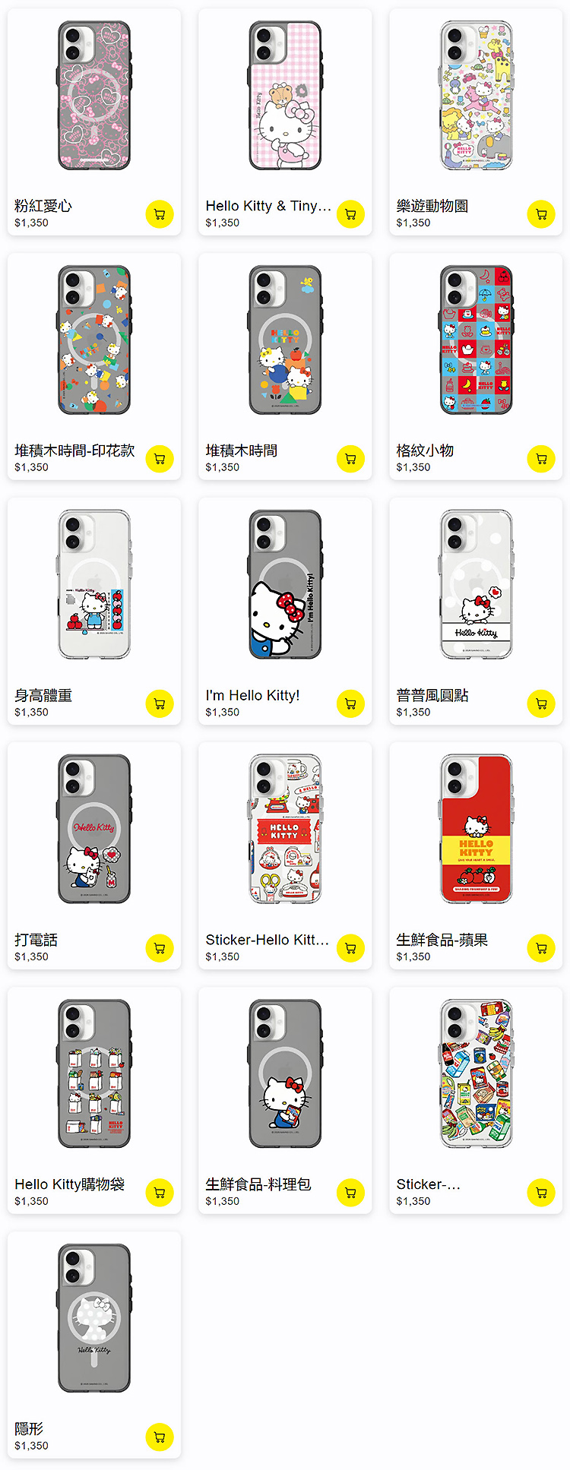Open 堆積木時間 product title link
Viewport: 570px width, 1470px height.
point(242,450)
